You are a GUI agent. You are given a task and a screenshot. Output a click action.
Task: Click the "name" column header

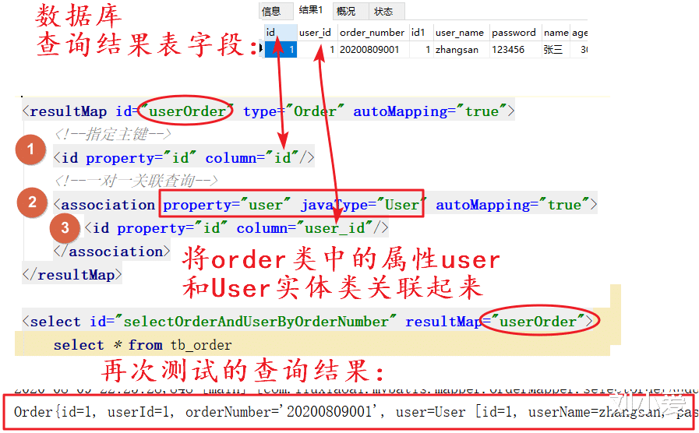coord(556,33)
